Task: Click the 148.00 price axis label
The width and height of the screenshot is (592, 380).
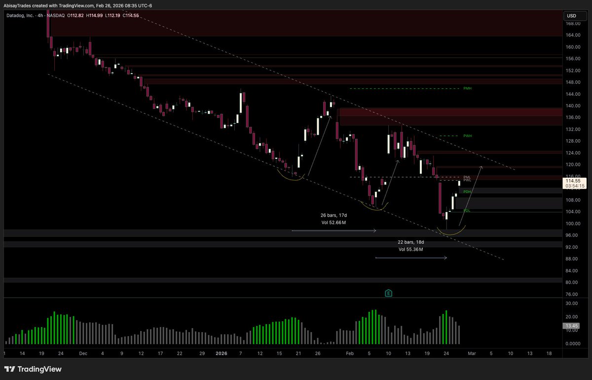Action: (573, 82)
